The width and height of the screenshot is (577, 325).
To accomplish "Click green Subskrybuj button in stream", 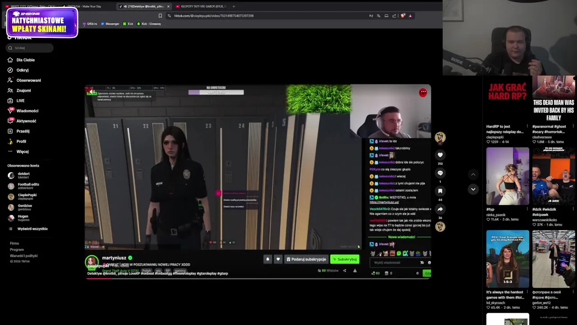I will (x=345, y=259).
